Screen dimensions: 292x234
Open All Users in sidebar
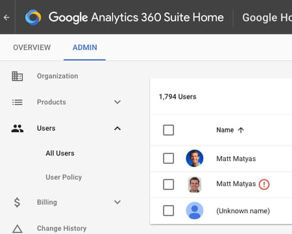click(60, 153)
